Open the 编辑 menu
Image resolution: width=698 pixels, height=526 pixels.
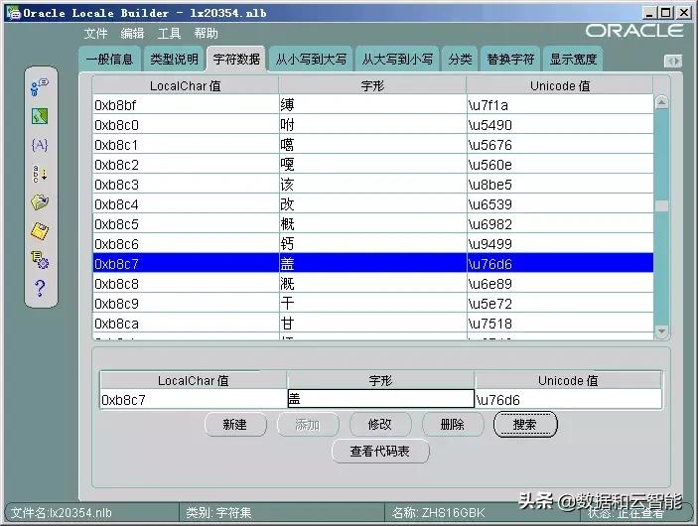tap(132, 34)
